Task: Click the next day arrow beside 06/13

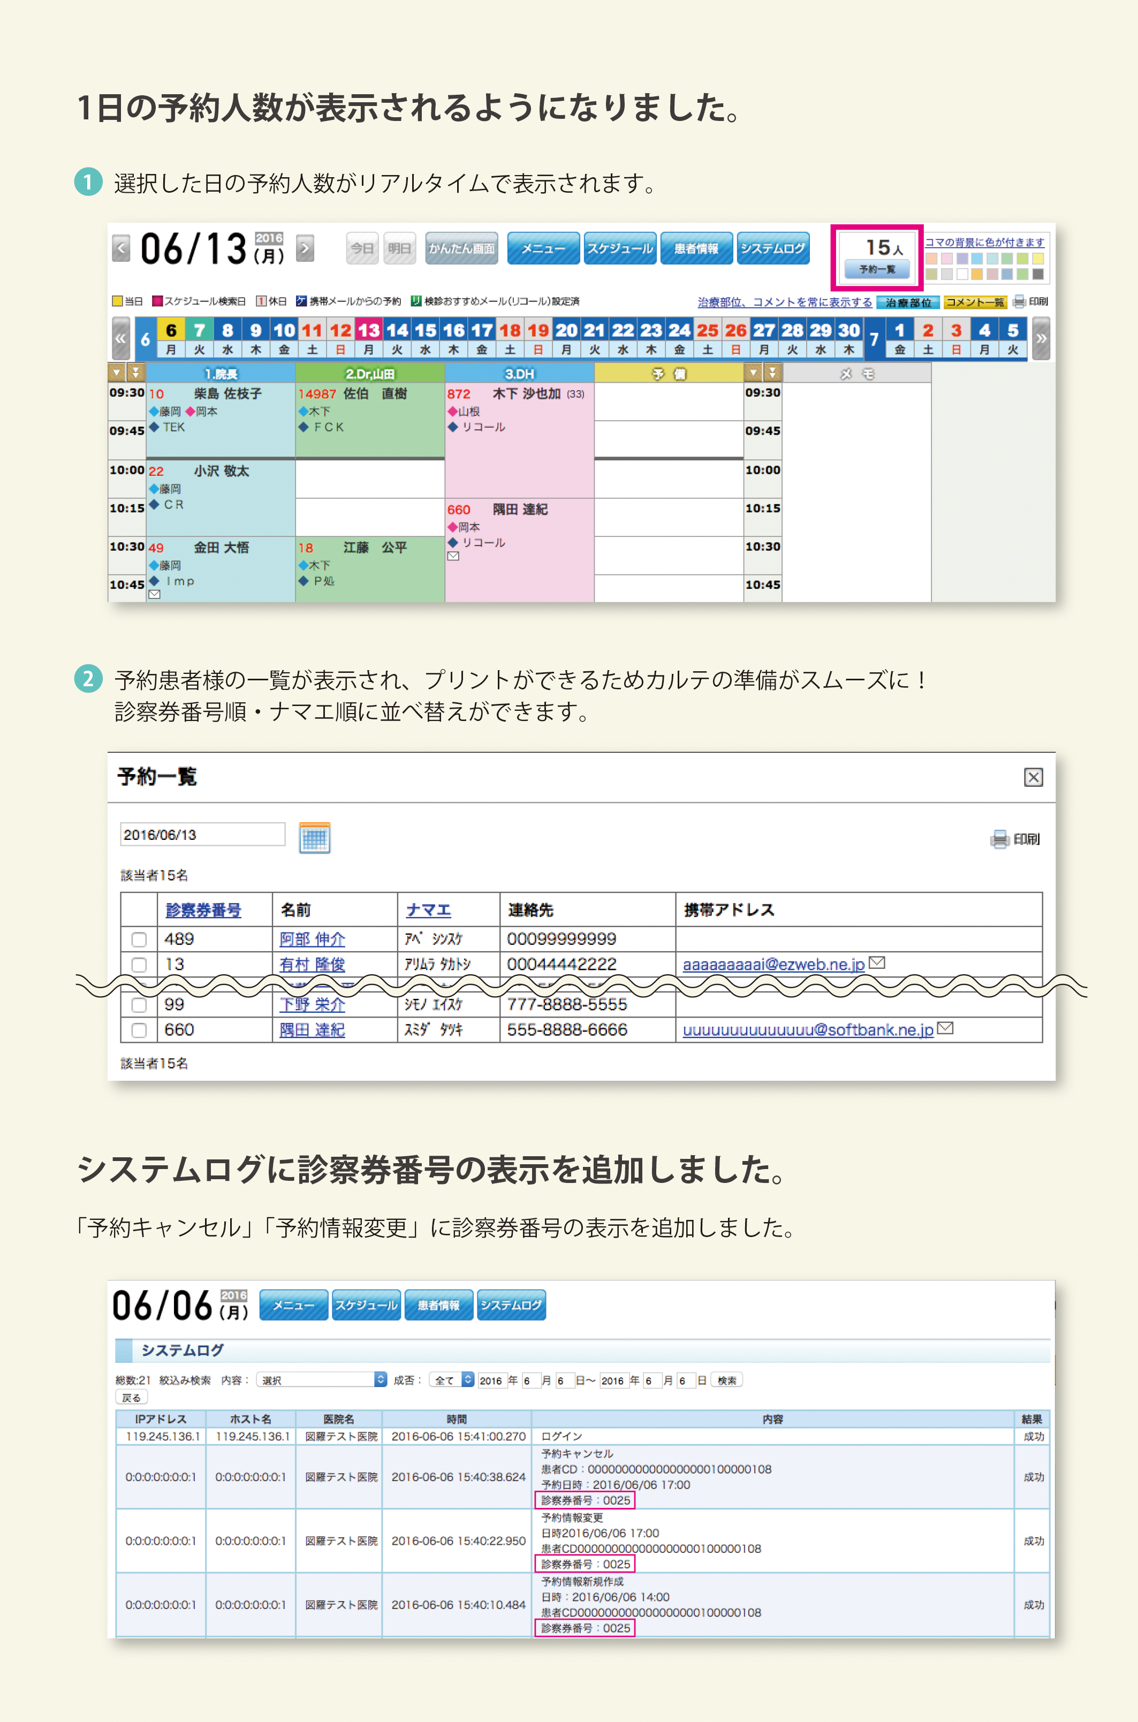Action: tap(306, 248)
